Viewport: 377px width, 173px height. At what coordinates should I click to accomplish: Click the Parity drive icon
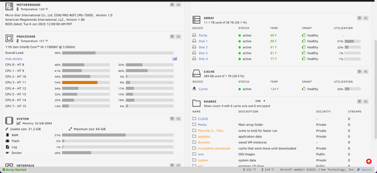[194, 35]
